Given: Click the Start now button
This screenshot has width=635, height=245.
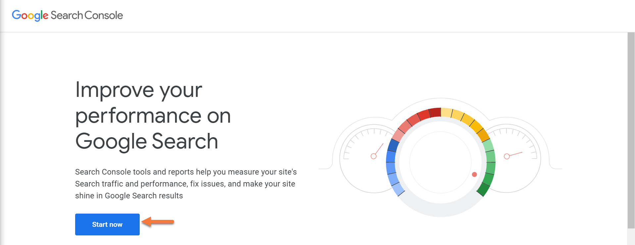Looking at the screenshot, I should (107, 225).
